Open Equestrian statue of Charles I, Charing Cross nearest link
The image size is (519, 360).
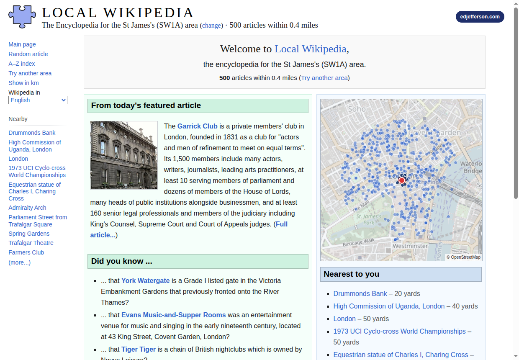[x=401, y=355]
